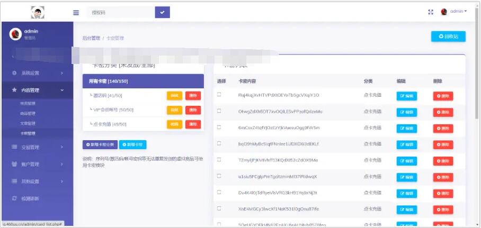Click the 后台管理 breadcrumb link
The image size is (481, 228).
point(91,38)
